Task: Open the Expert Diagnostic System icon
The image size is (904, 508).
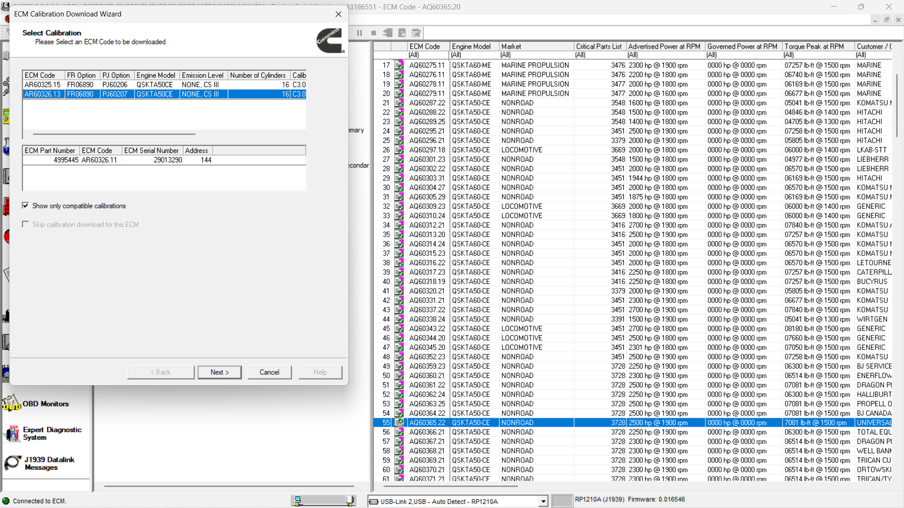Action: click(13, 433)
